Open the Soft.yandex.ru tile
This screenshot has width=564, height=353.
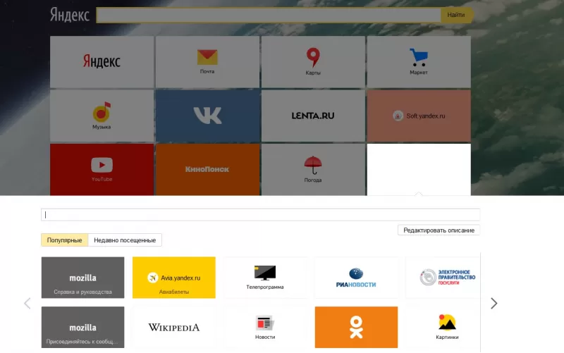(x=419, y=116)
